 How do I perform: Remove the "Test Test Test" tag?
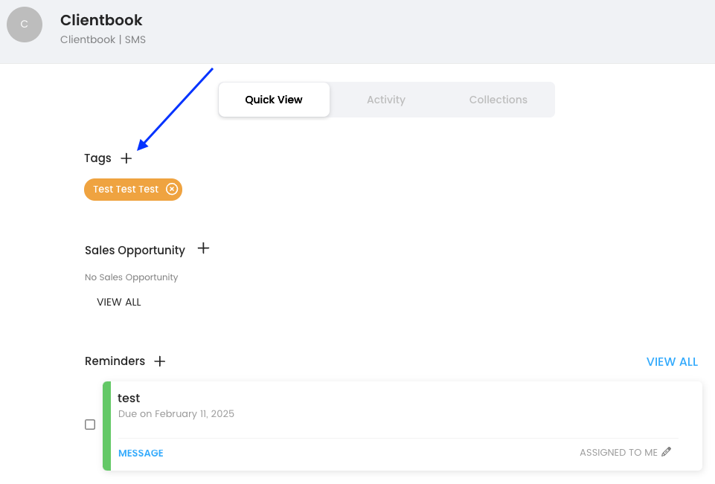coord(172,189)
